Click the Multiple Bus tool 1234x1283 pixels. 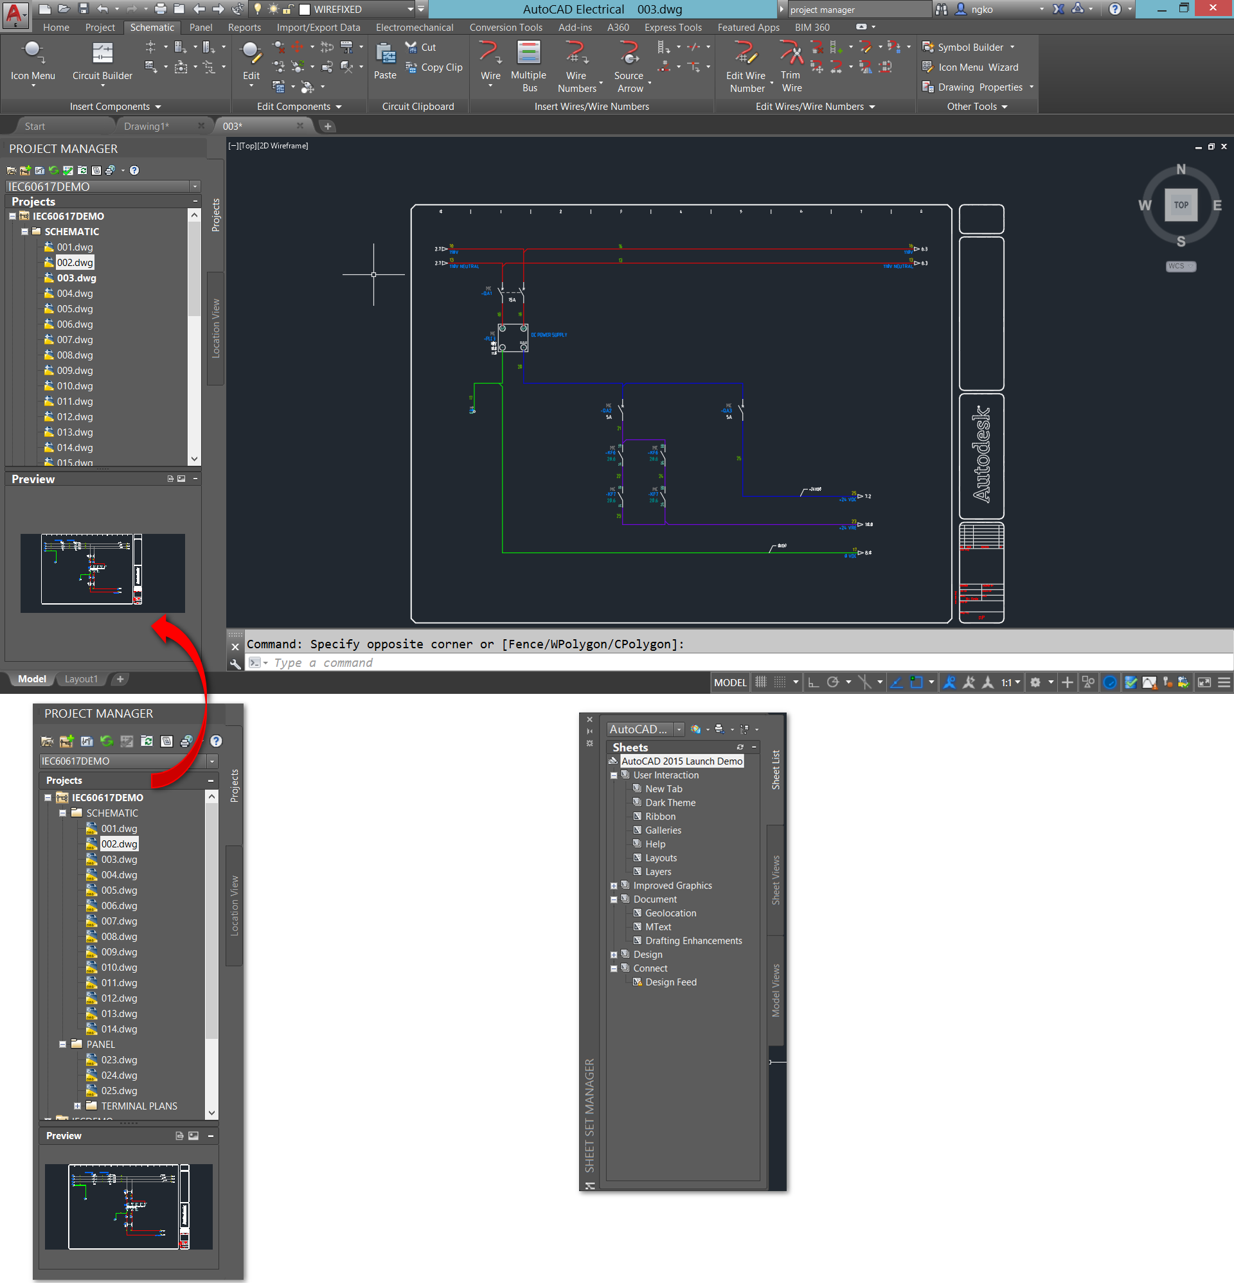tap(528, 64)
